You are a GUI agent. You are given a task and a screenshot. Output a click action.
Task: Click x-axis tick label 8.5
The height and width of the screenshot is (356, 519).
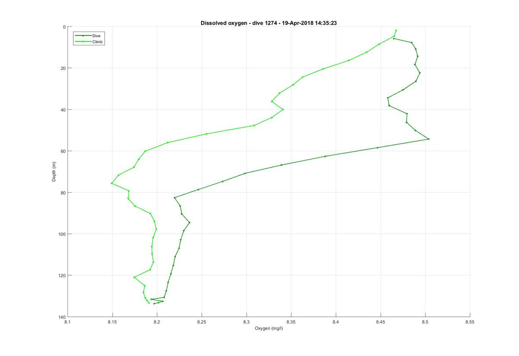(425, 322)
